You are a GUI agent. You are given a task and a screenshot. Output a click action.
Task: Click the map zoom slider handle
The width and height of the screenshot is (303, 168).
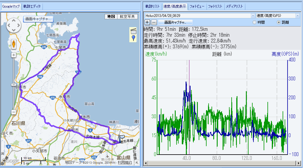13,85
